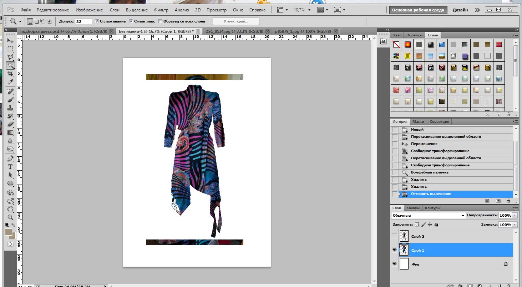Enable Образец со всех слоев checkbox

tap(160, 21)
